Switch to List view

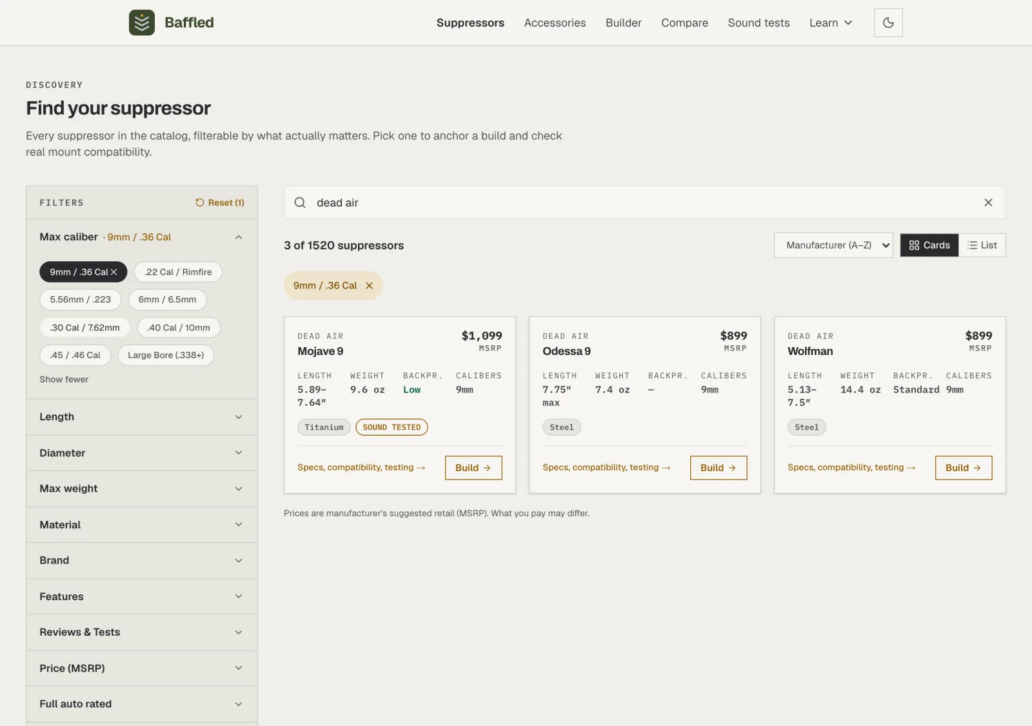[982, 245]
